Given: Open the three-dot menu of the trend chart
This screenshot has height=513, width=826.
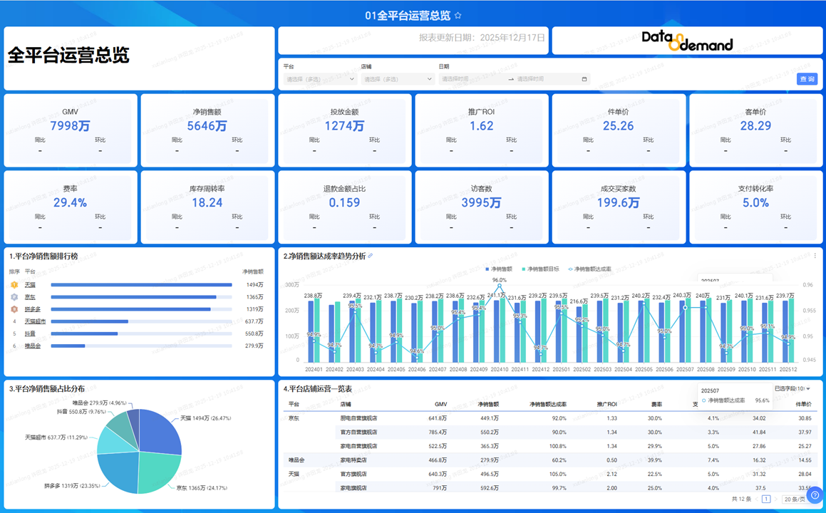Looking at the screenshot, I should pos(815,256).
